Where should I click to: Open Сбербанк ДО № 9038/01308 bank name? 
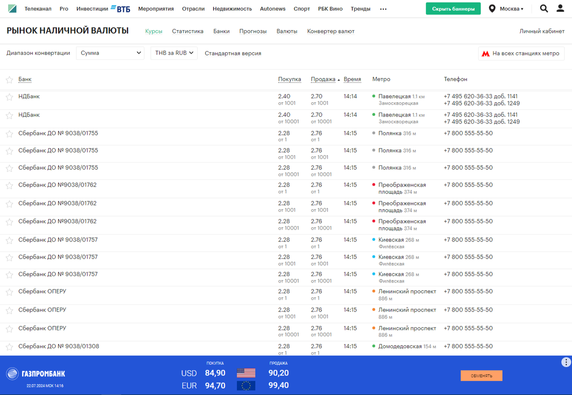pyautogui.click(x=59, y=346)
